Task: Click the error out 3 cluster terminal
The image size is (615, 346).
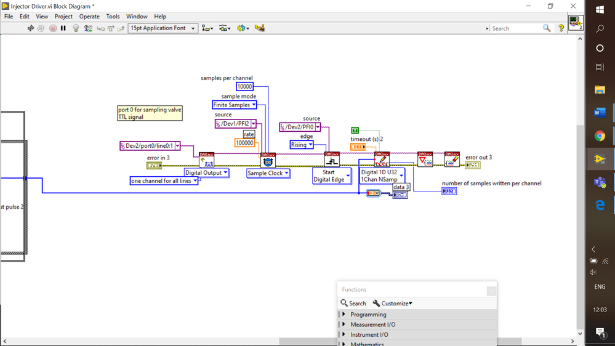Action: point(473,165)
